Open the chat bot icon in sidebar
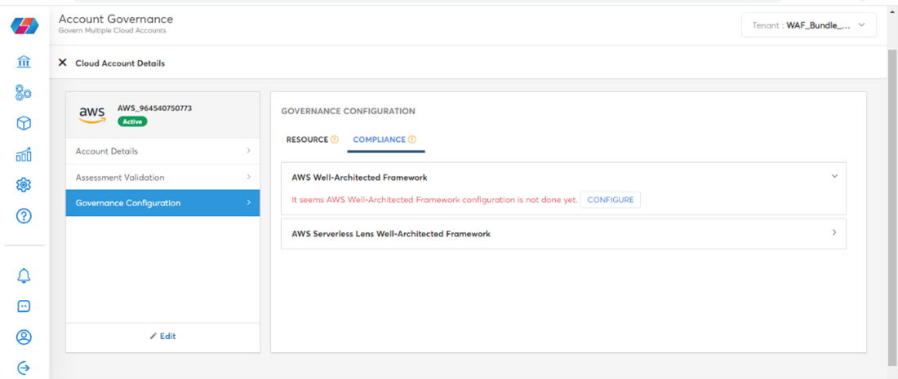Screen dimensions: 898x379 point(24,306)
